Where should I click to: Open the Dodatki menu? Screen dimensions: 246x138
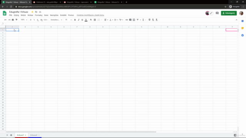click(63, 15)
